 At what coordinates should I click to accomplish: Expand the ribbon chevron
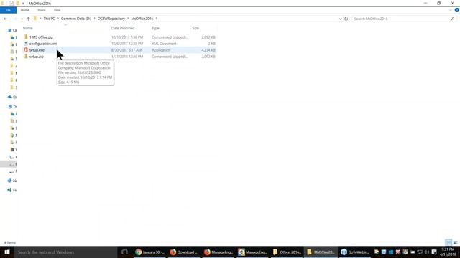coord(451,10)
